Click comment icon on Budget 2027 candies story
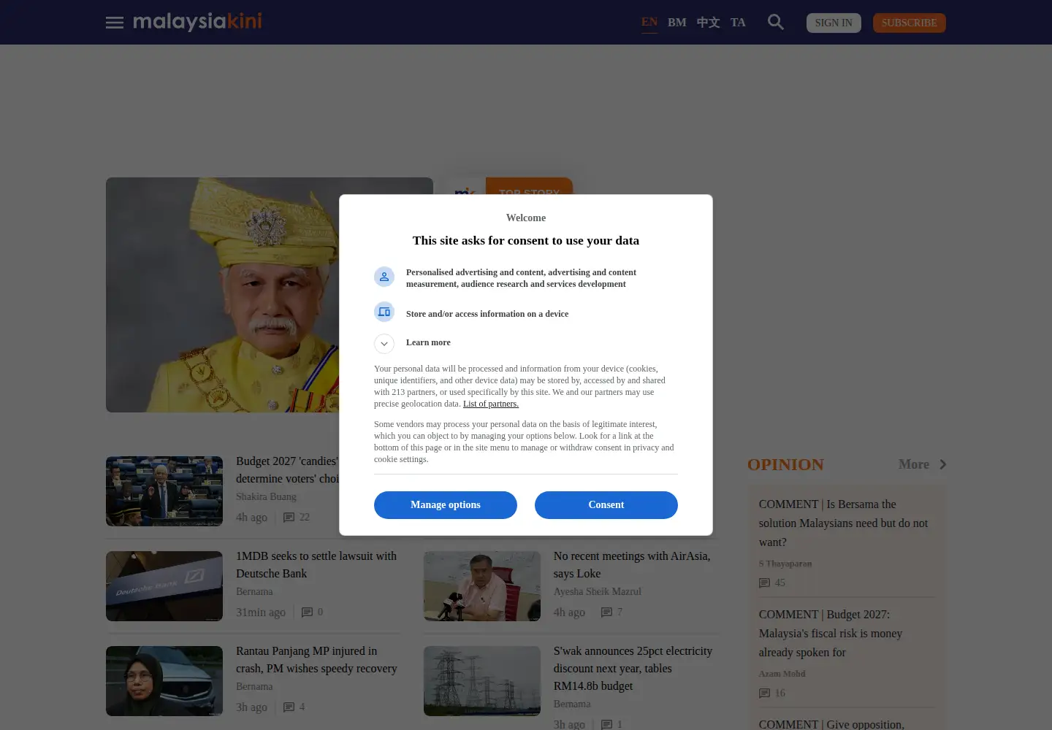This screenshot has height=730, width=1052. tap(289, 518)
